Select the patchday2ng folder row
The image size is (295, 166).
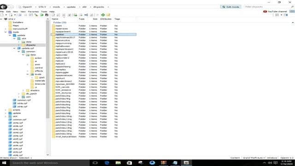tap(94, 96)
